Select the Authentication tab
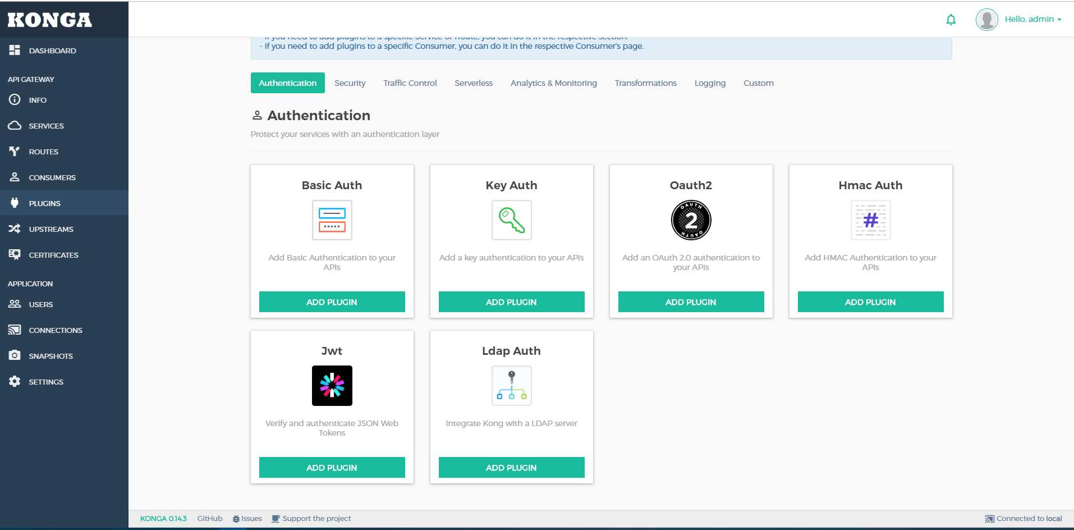Screen dimensions: 1074x530 click(x=288, y=83)
